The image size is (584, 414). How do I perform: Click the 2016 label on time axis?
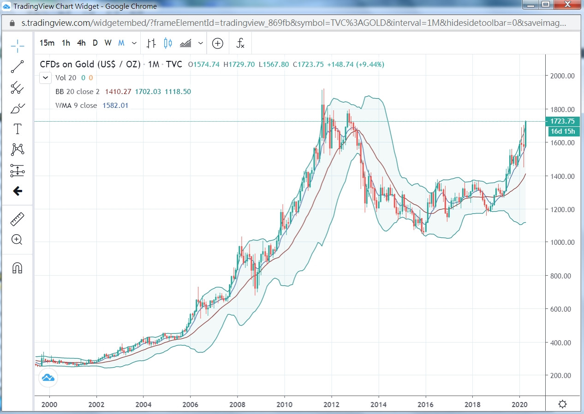[x=426, y=404]
